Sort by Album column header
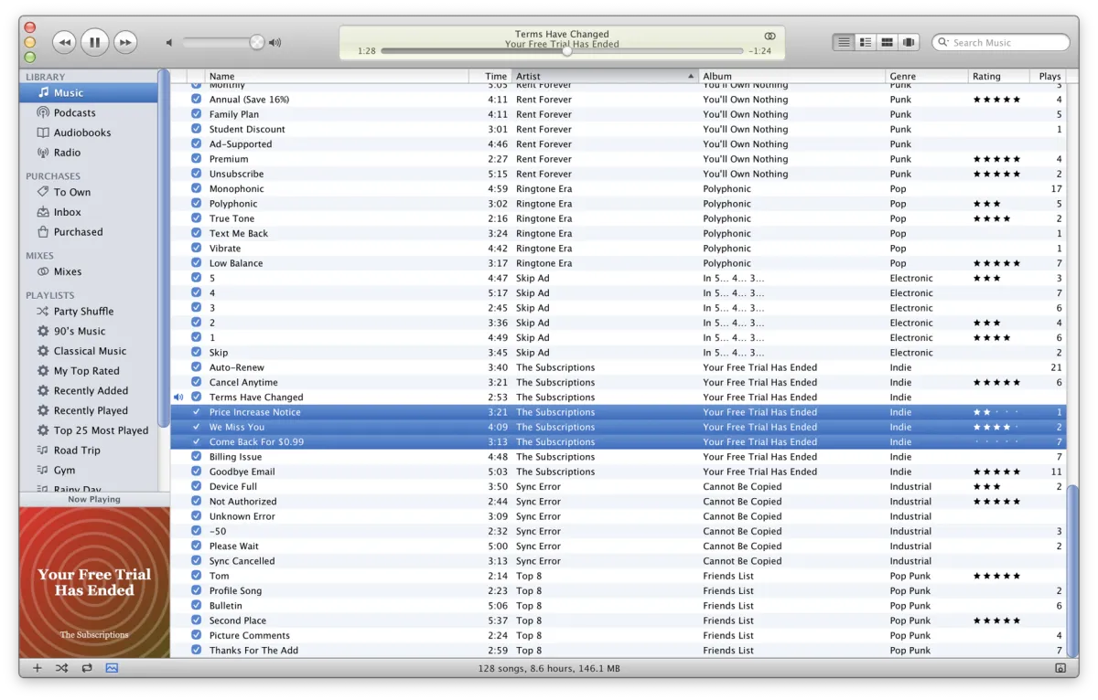The width and height of the screenshot is (1098, 700). (791, 76)
